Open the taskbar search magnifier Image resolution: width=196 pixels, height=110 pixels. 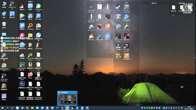(7, 108)
